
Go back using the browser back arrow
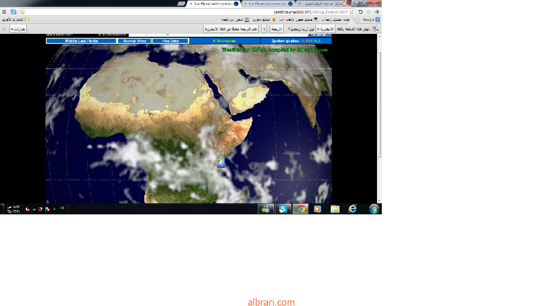[x=376, y=12]
